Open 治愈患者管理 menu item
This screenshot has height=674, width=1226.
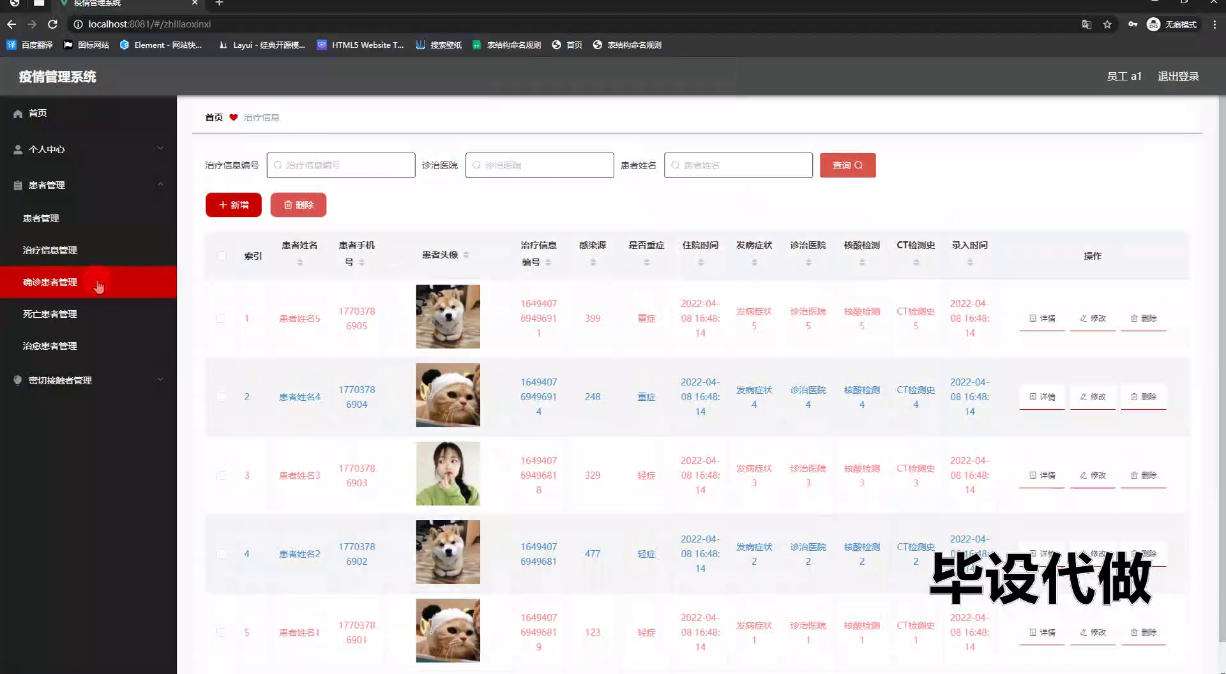pyautogui.click(x=88, y=346)
